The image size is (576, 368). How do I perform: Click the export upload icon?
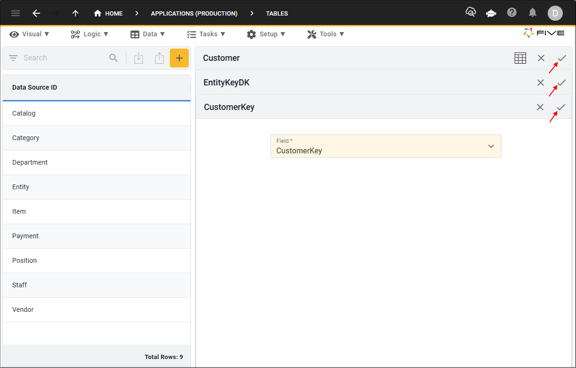159,58
